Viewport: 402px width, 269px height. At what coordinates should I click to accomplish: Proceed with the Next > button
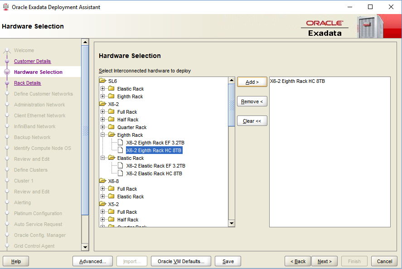325,261
